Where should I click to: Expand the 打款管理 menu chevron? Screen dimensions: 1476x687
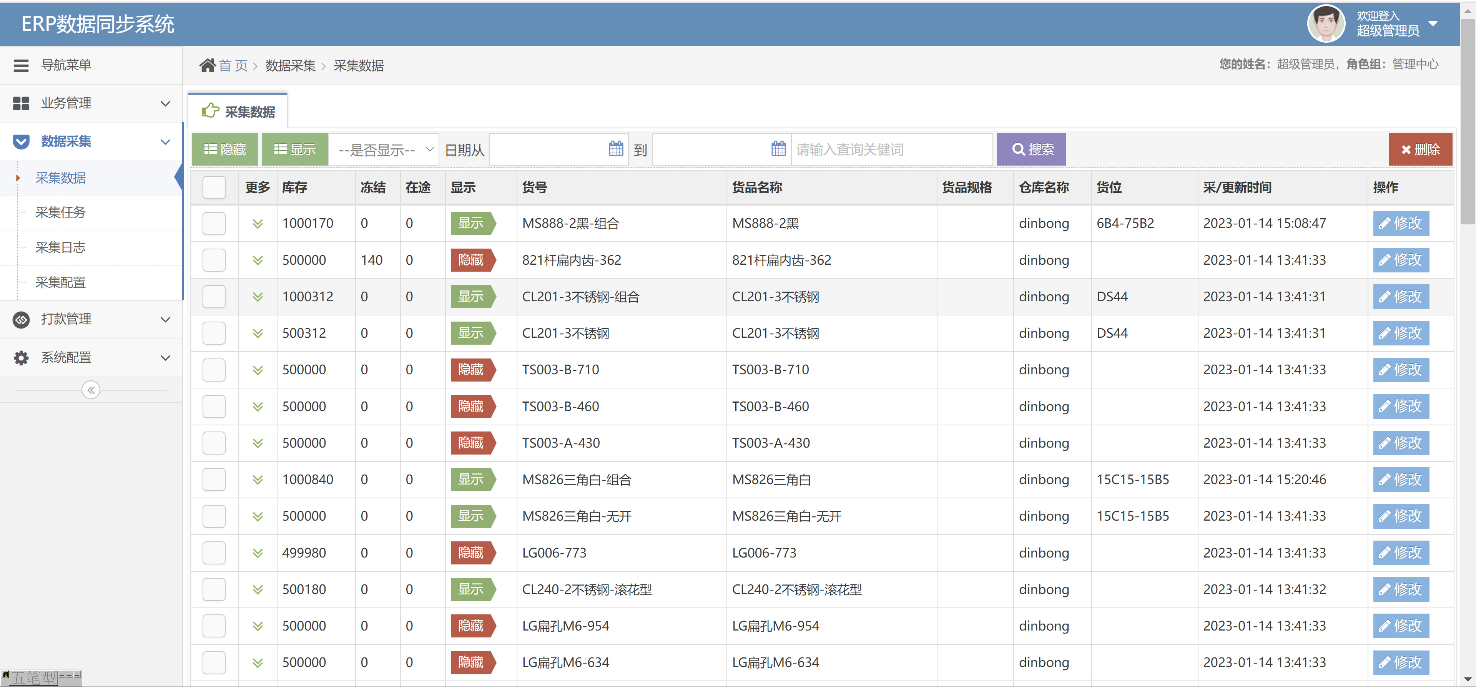point(165,320)
